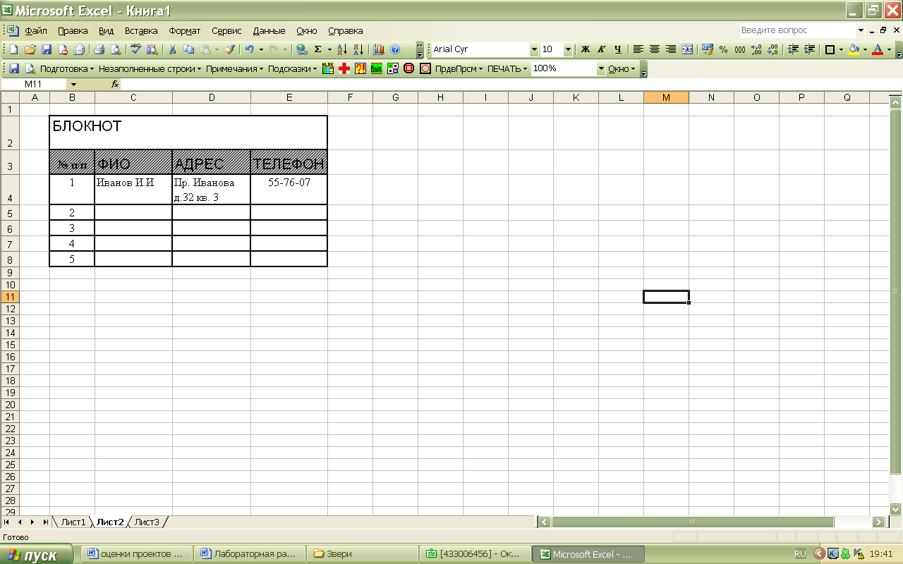The image size is (903, 564).
Task: Launch the Chart Wizard
Action: [x=378, y=49]
